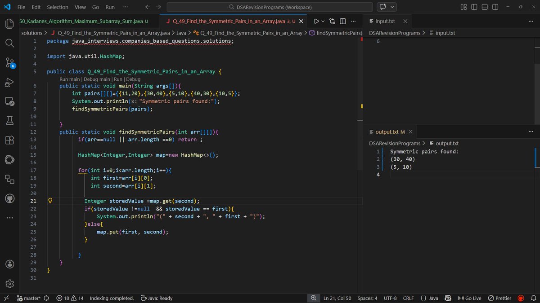Open dropdown arrow next to Copilot chat
This screenshot has height=303, width=540.
coord(392,7)
